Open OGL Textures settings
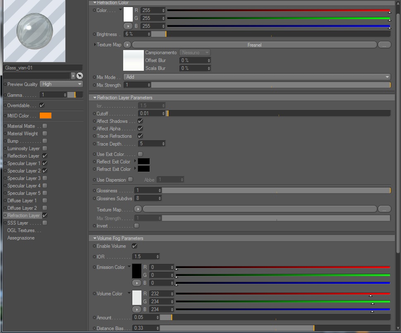This screenshot has width=401, height=333. pyautogui.click(x=24, y=230)
